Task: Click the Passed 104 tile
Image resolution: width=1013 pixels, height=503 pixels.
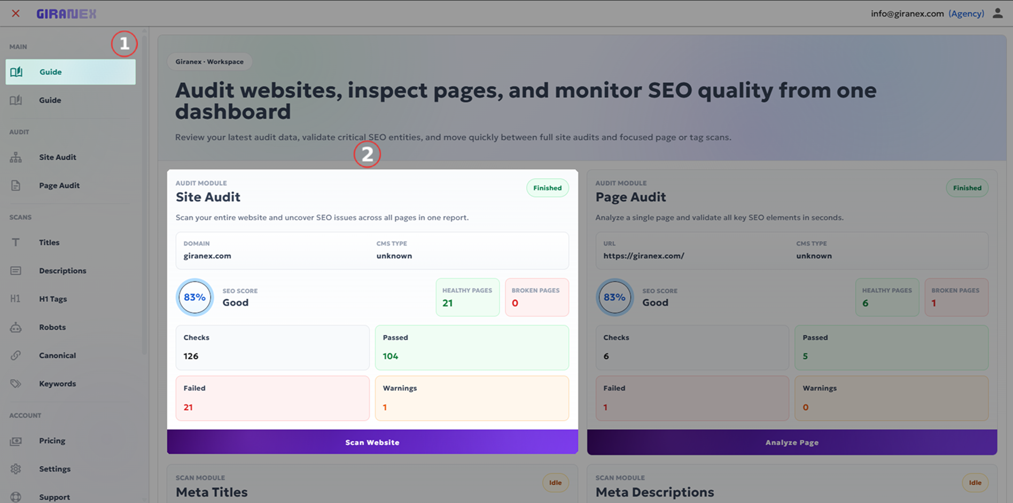Action: click(472, 348)
